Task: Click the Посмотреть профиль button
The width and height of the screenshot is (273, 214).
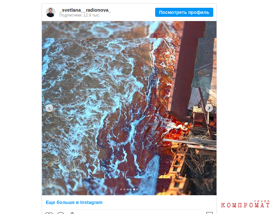Action: (184, 12)
